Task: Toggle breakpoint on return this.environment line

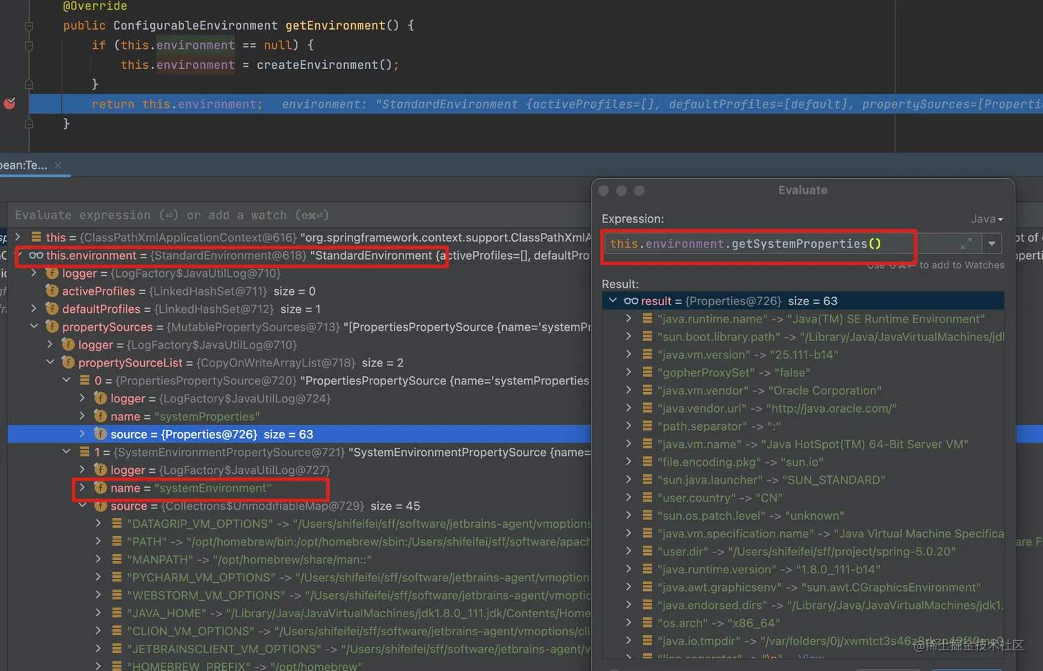Action: tap(10, 103)
